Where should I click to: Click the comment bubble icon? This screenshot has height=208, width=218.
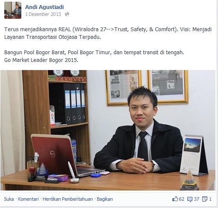coord(190,199)
